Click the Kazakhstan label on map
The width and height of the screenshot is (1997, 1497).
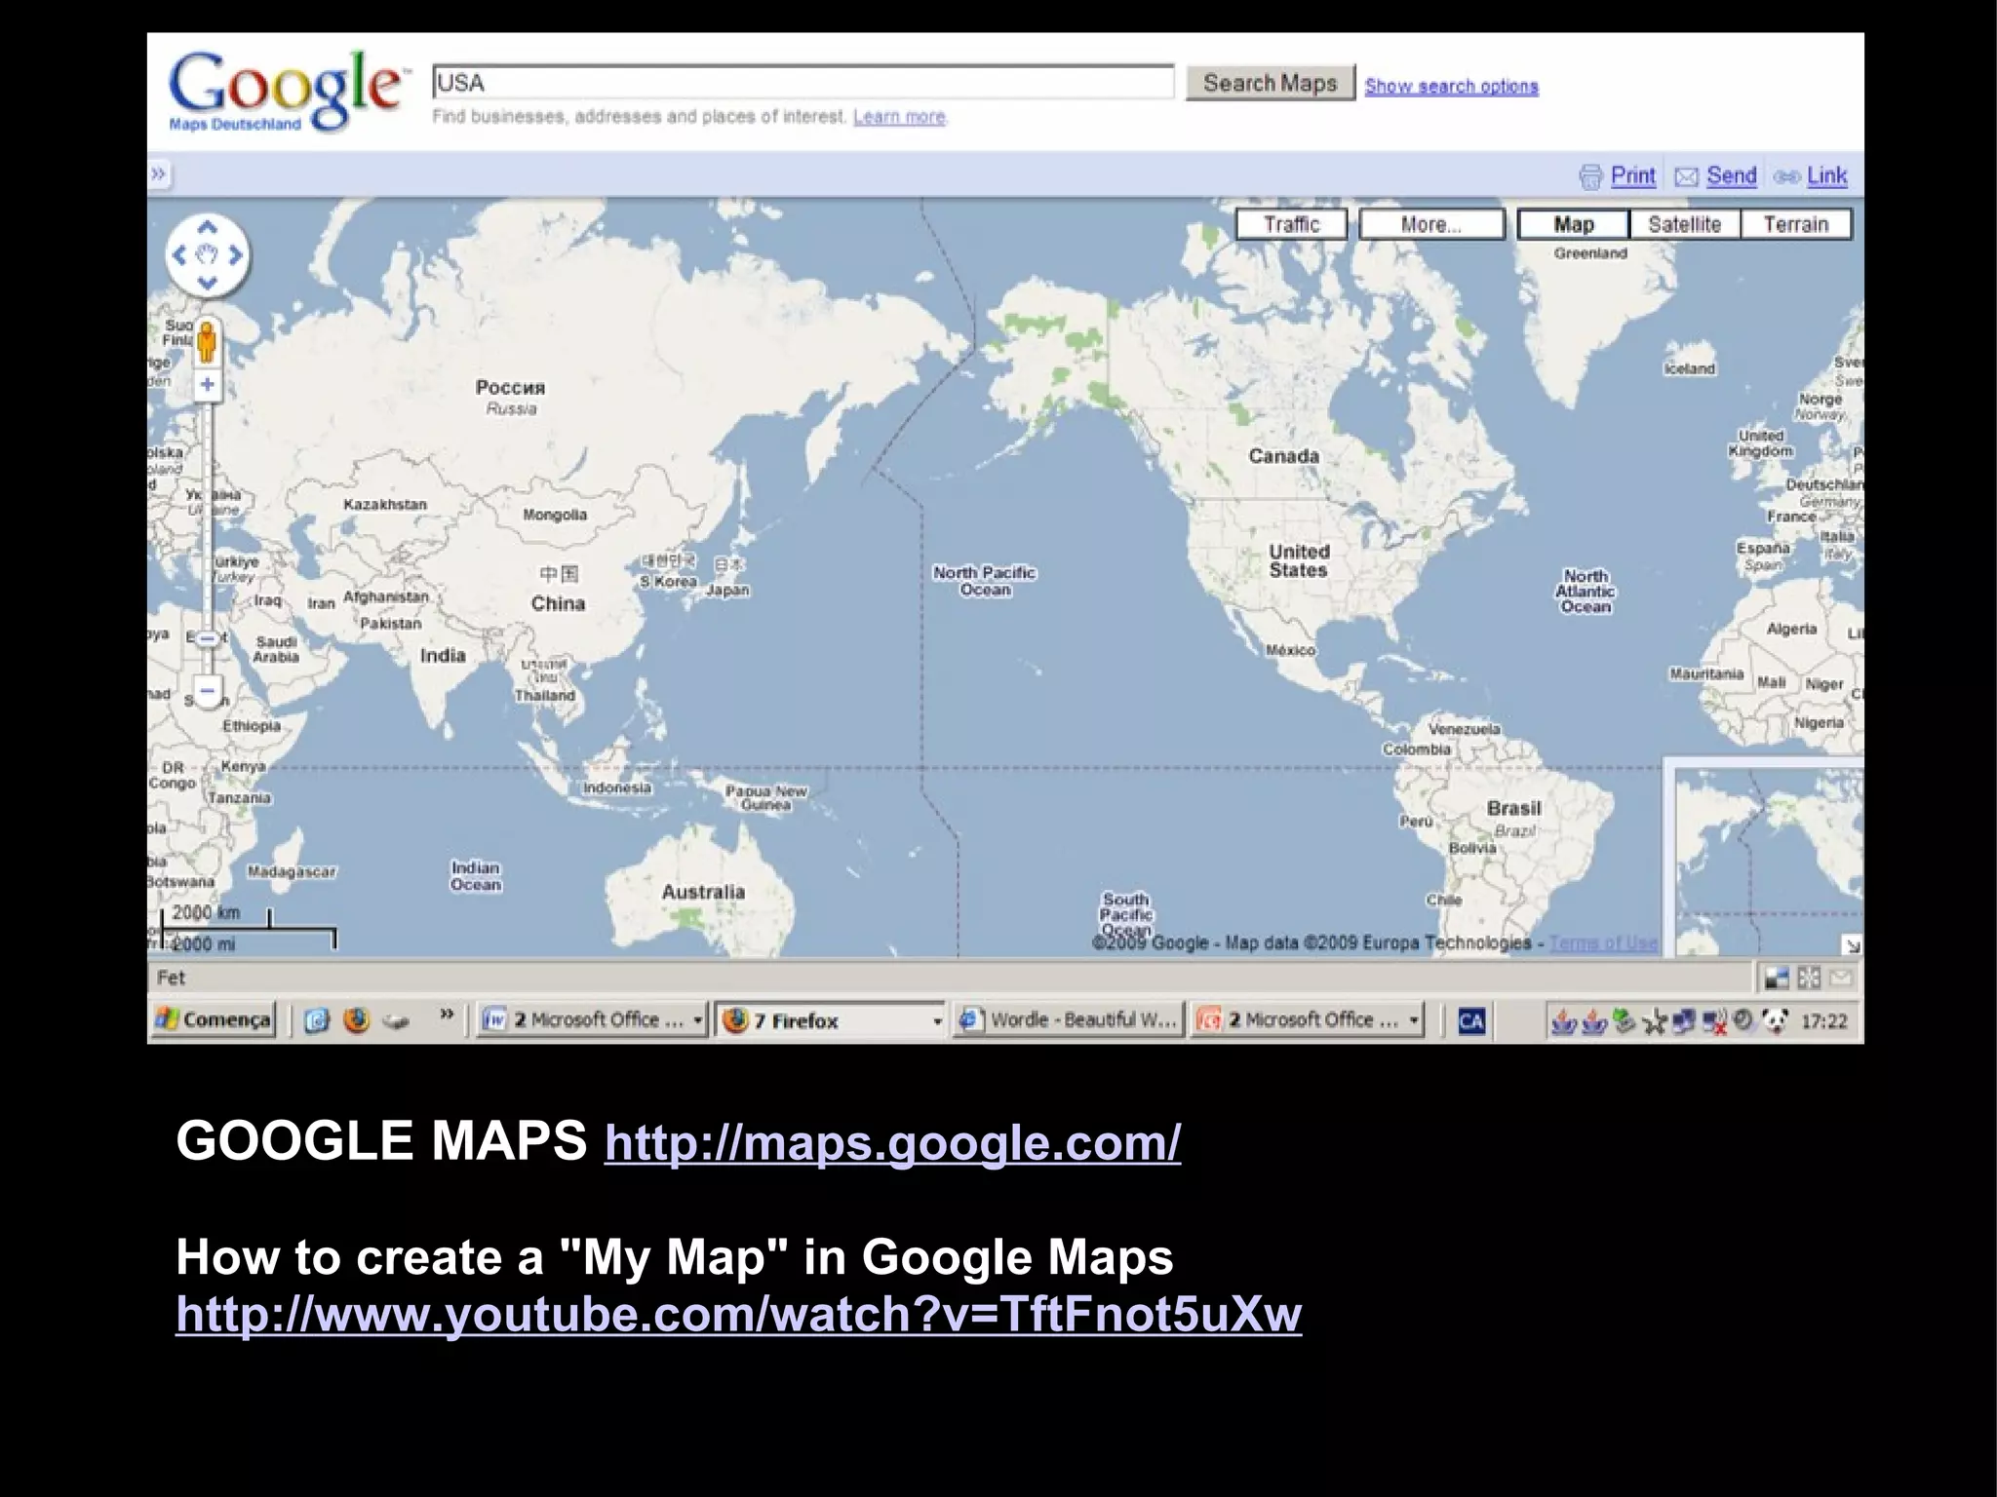385,504
